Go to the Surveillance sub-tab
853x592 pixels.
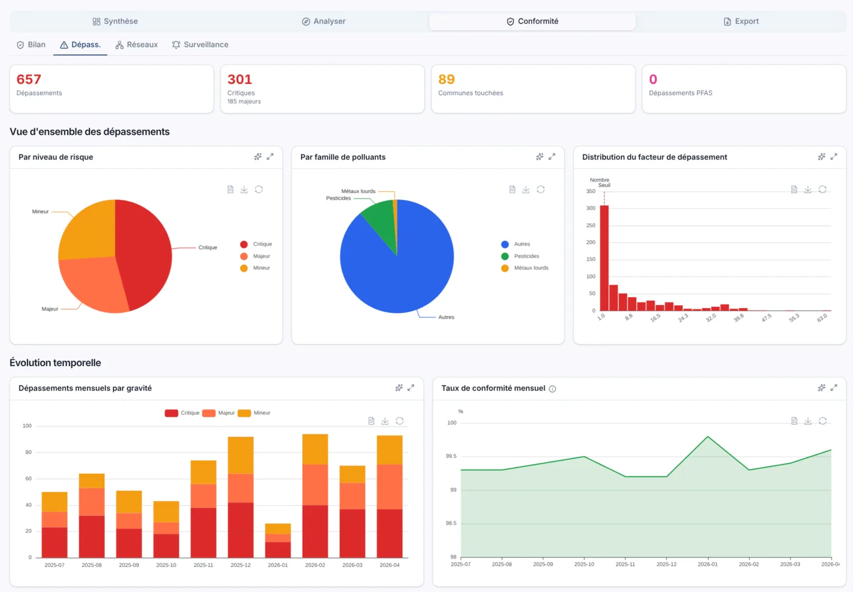point(200,44)
